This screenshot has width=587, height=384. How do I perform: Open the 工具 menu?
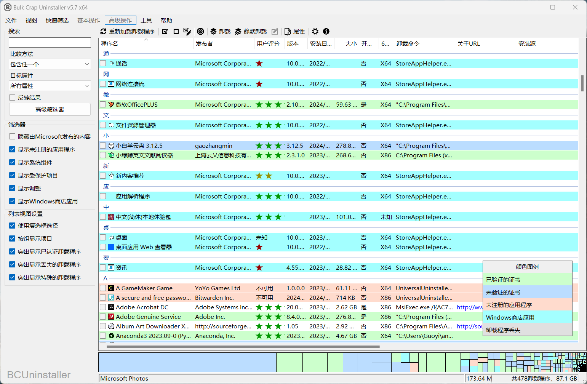coord(146,20)
